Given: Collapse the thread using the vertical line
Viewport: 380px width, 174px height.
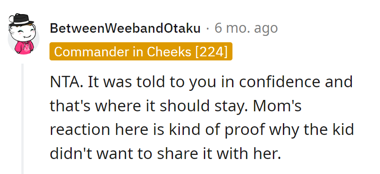Looking at the screenshot, I should tap(22, 119).
